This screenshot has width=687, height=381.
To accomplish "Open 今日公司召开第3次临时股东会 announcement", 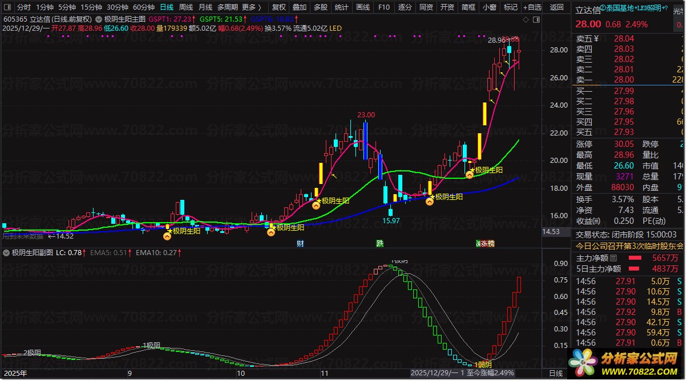I will point(629,246).
